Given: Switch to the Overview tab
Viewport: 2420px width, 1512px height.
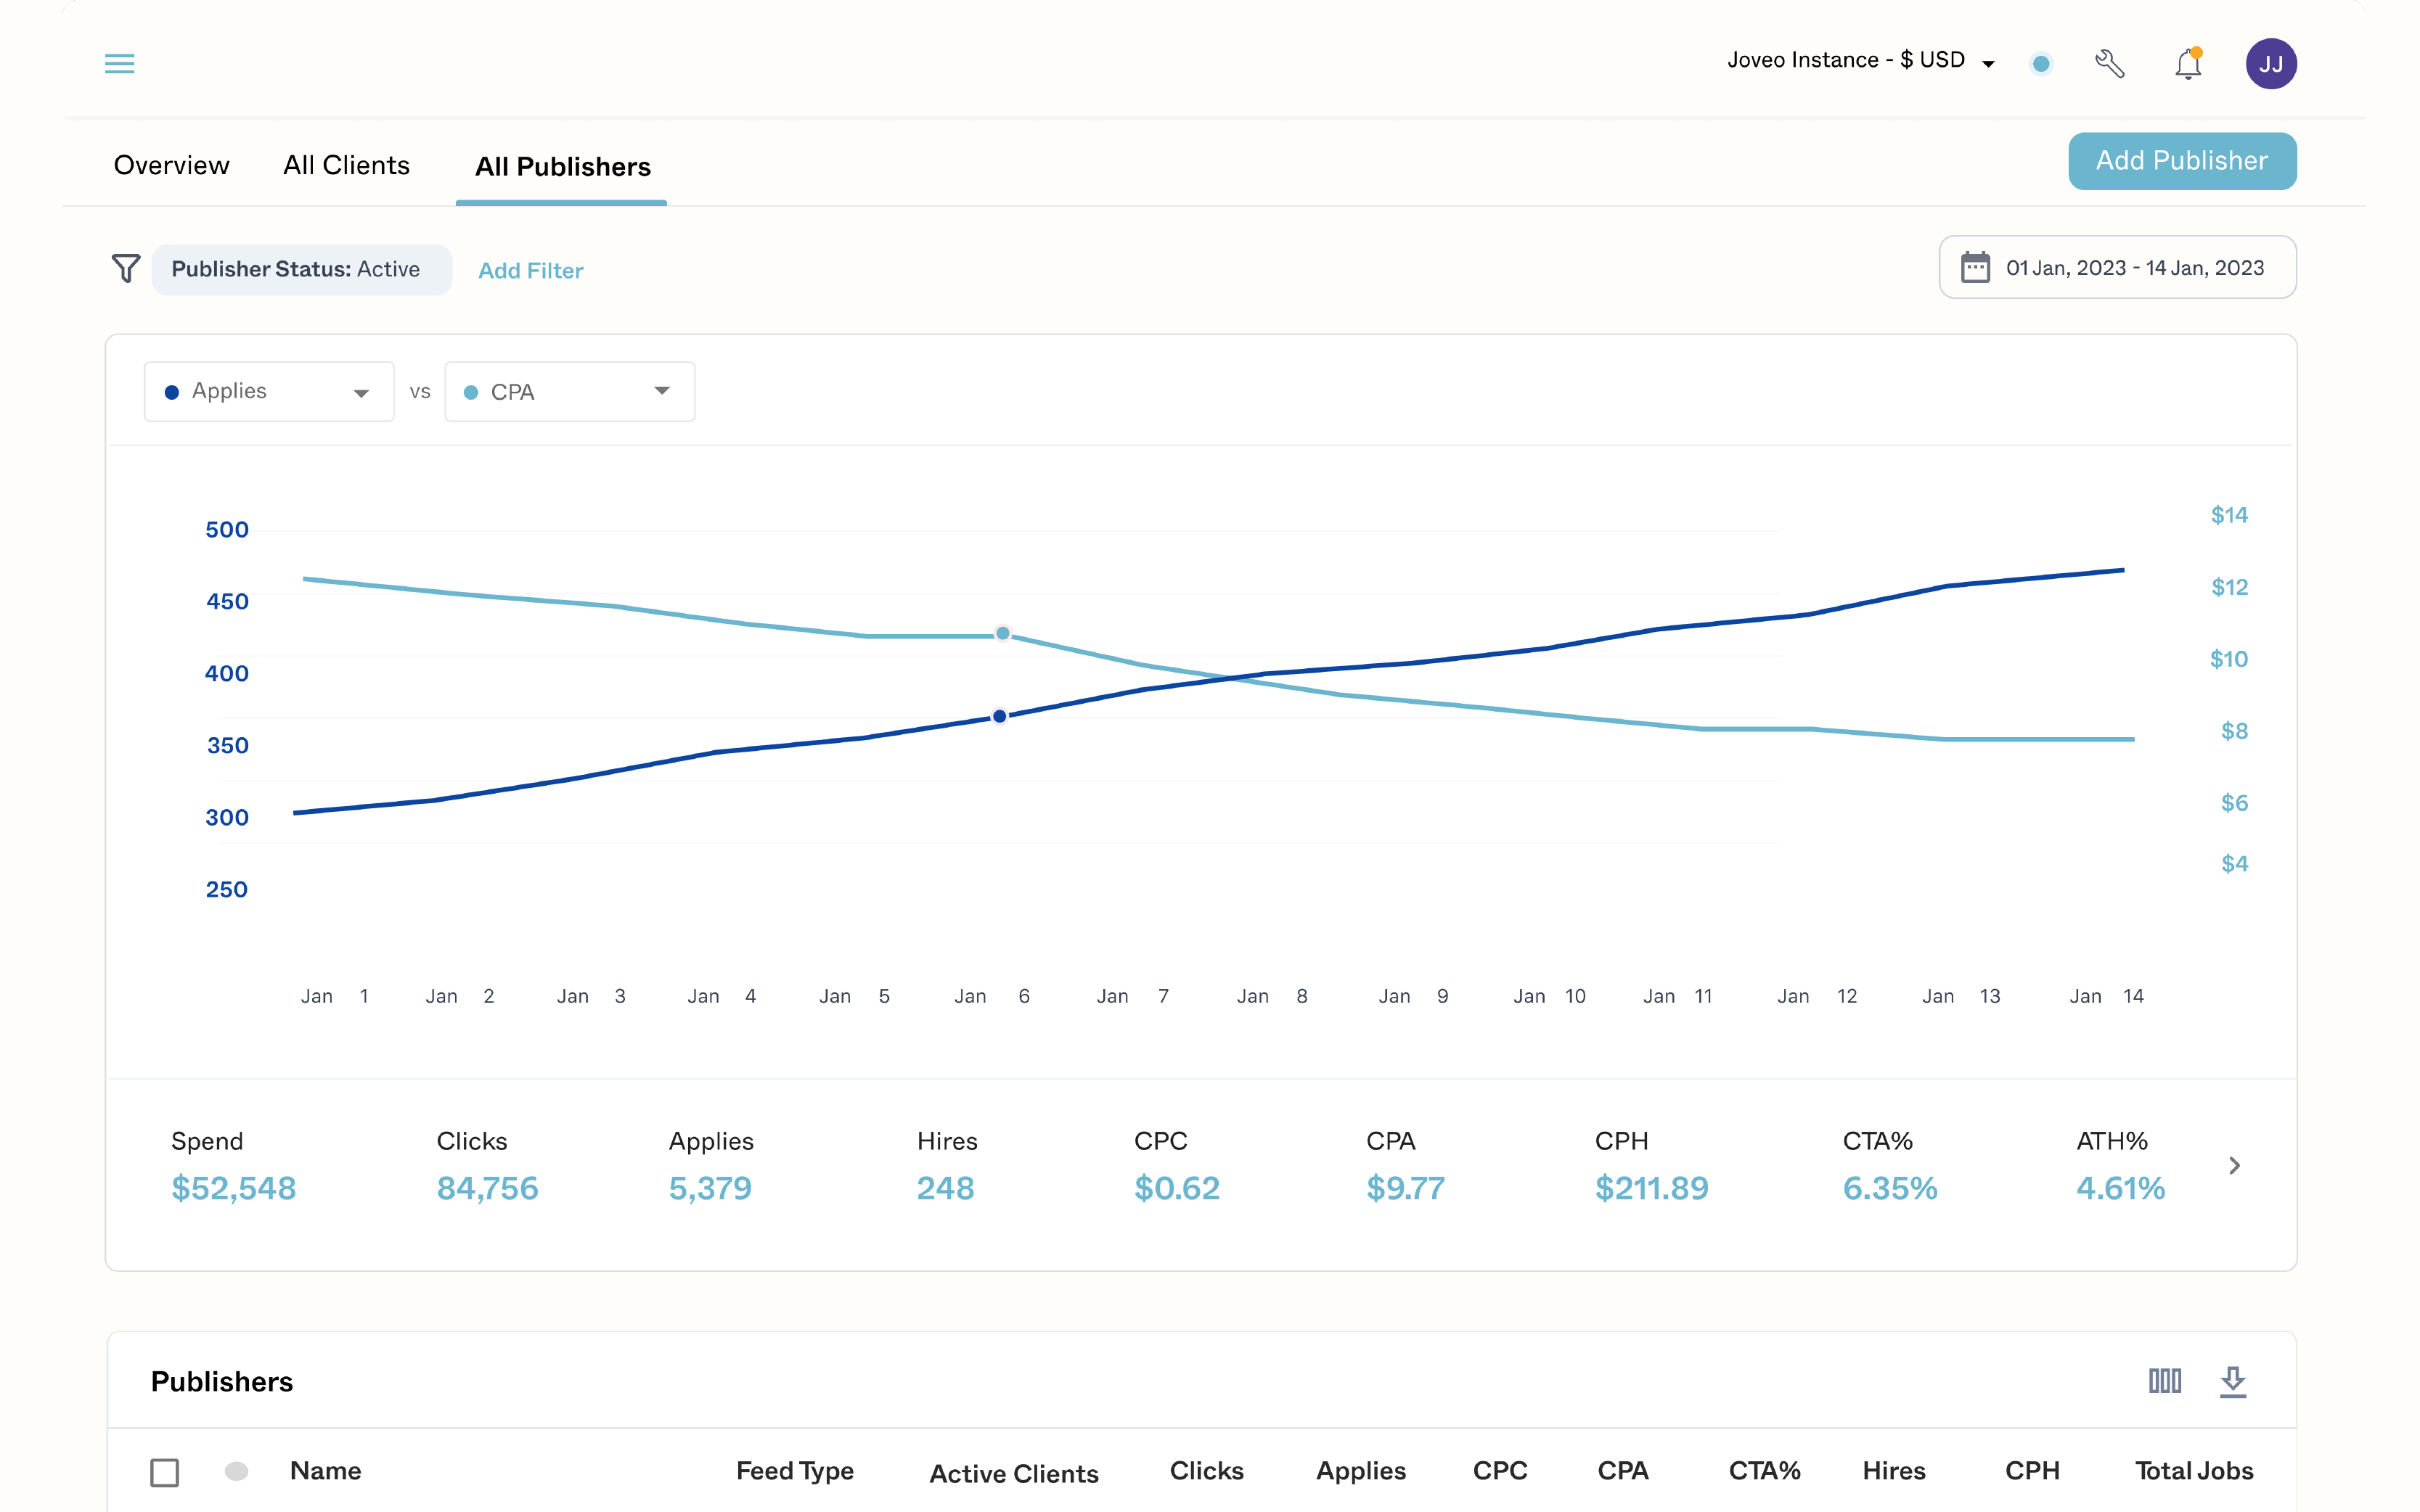Looking at the screenshot, I should pos(171,165).
